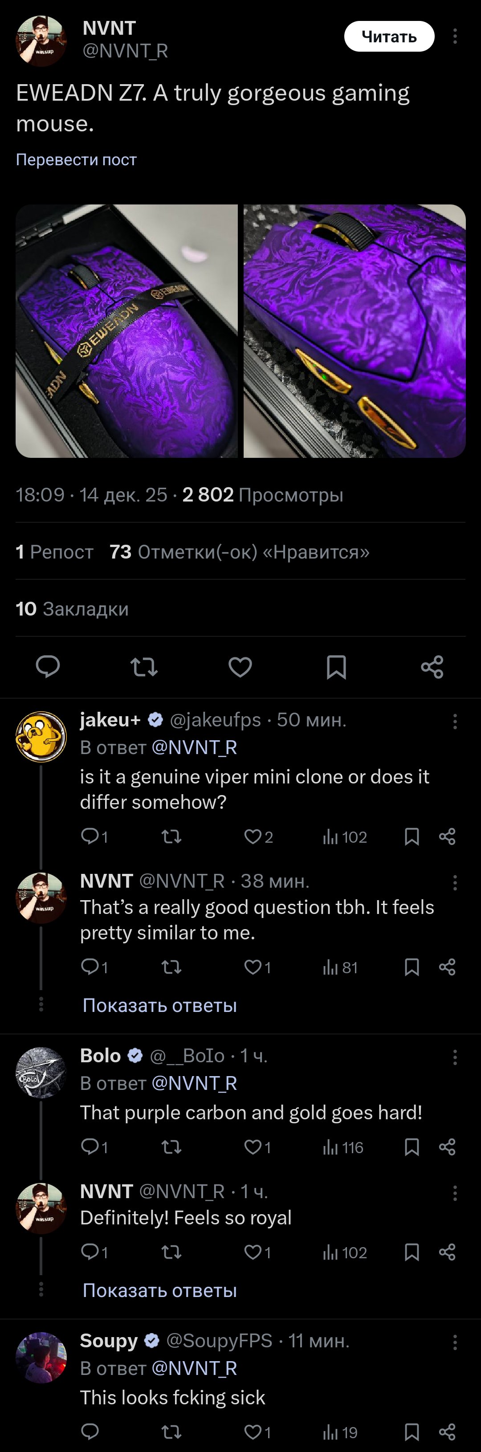This screenshot has width=481, height=1452.
Task: Share Bolo's purple carbon and gold reply
Action: pyautogui.click(x=447, y=1147)
